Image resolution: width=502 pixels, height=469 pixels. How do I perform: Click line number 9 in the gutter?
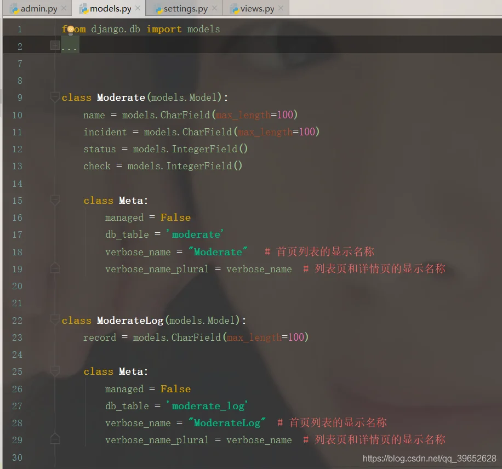(x=20, y=98)
